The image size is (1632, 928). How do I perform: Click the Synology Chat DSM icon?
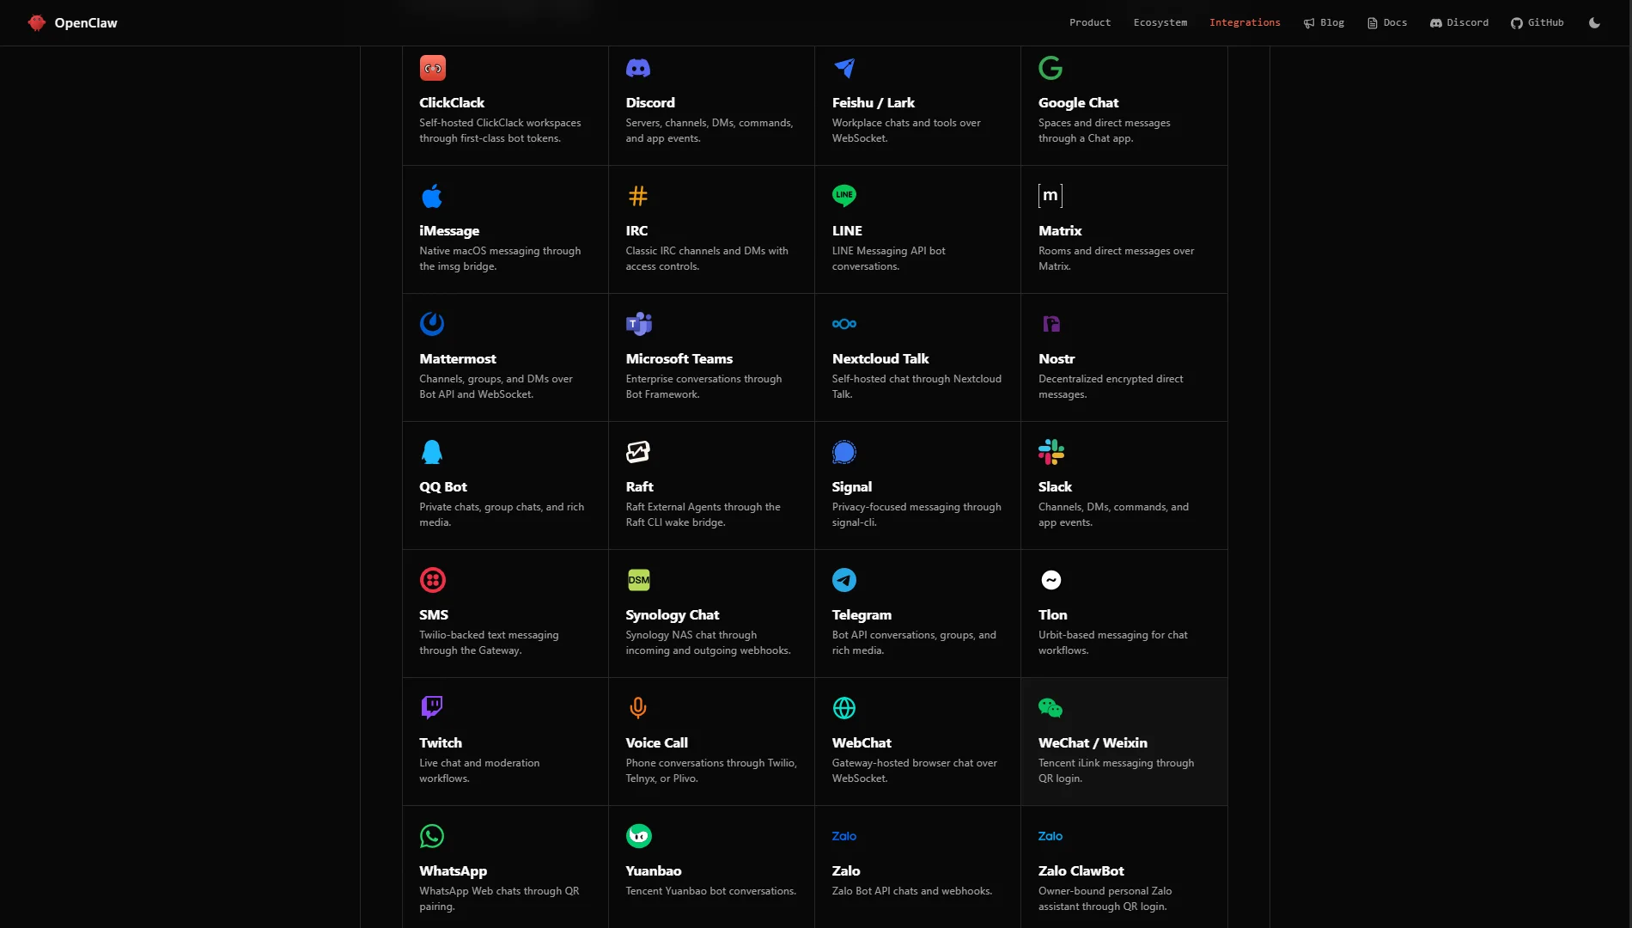(639, 580)
